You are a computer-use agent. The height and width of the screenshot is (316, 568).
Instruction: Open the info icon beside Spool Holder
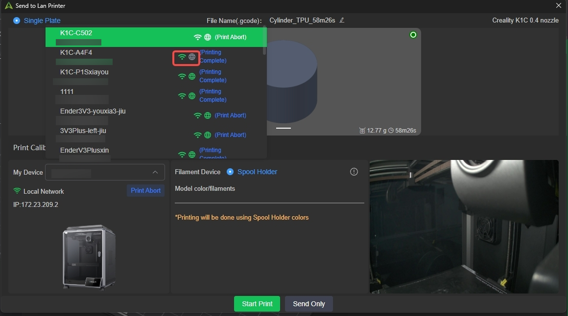[354, 172]
